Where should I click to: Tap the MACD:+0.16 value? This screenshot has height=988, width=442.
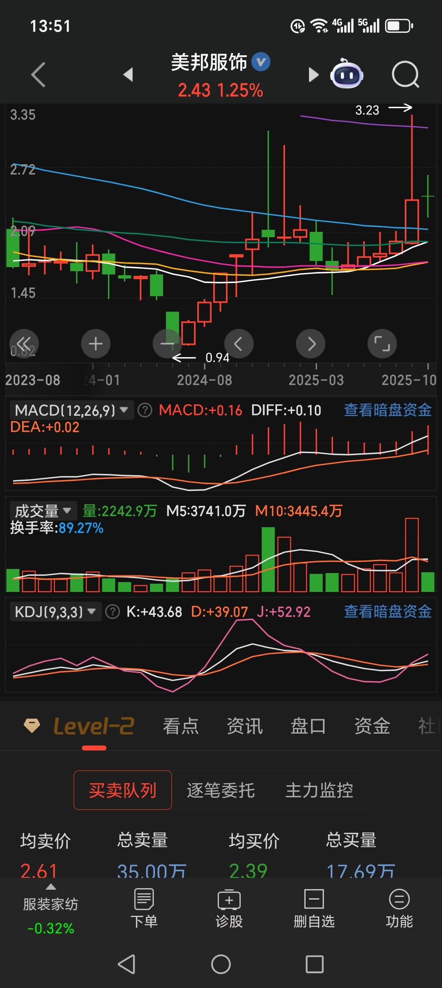pos(201,410)
